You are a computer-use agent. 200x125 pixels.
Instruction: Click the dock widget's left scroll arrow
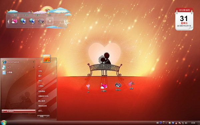[8, 21]
